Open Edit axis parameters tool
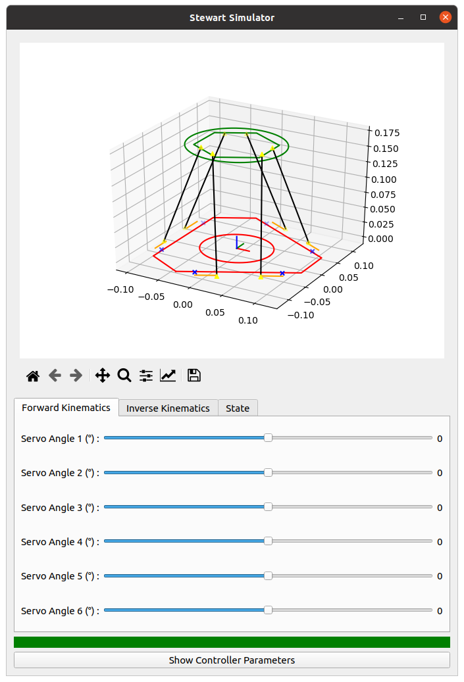Screen dimensions: 464x682 coord(168,376)
